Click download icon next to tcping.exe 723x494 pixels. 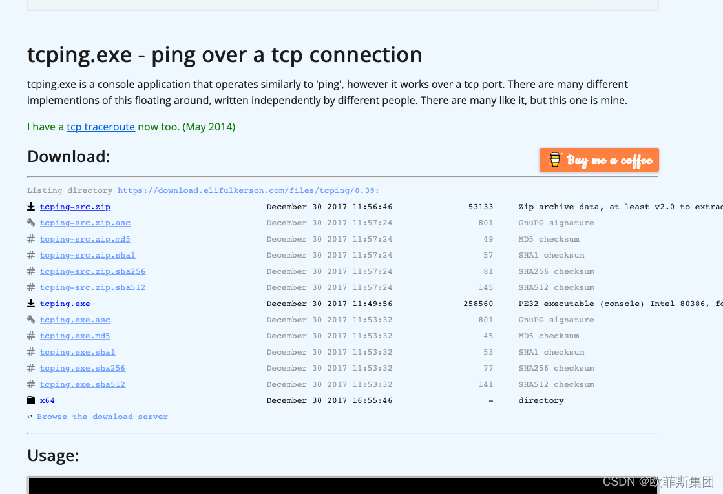(31, 304)
